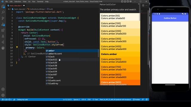Click the debug launch icon in status bar

pos(14,100)
